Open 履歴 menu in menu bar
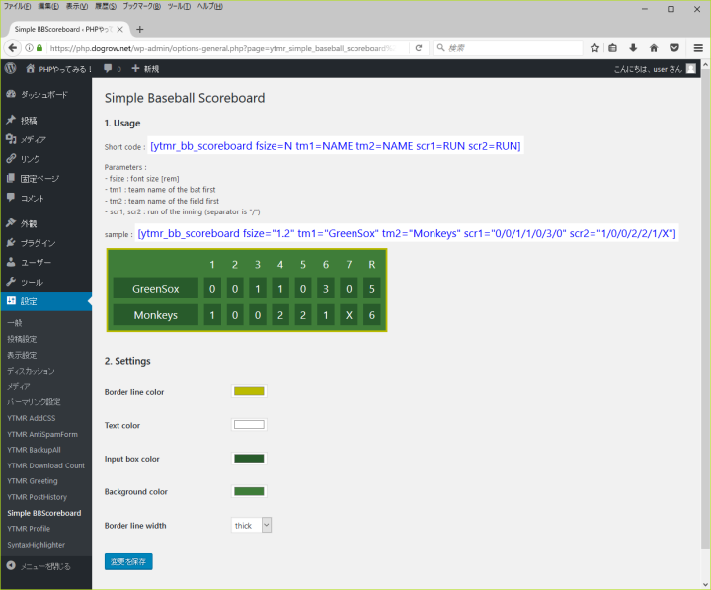 pyautogui.click(x=106, y=6)
